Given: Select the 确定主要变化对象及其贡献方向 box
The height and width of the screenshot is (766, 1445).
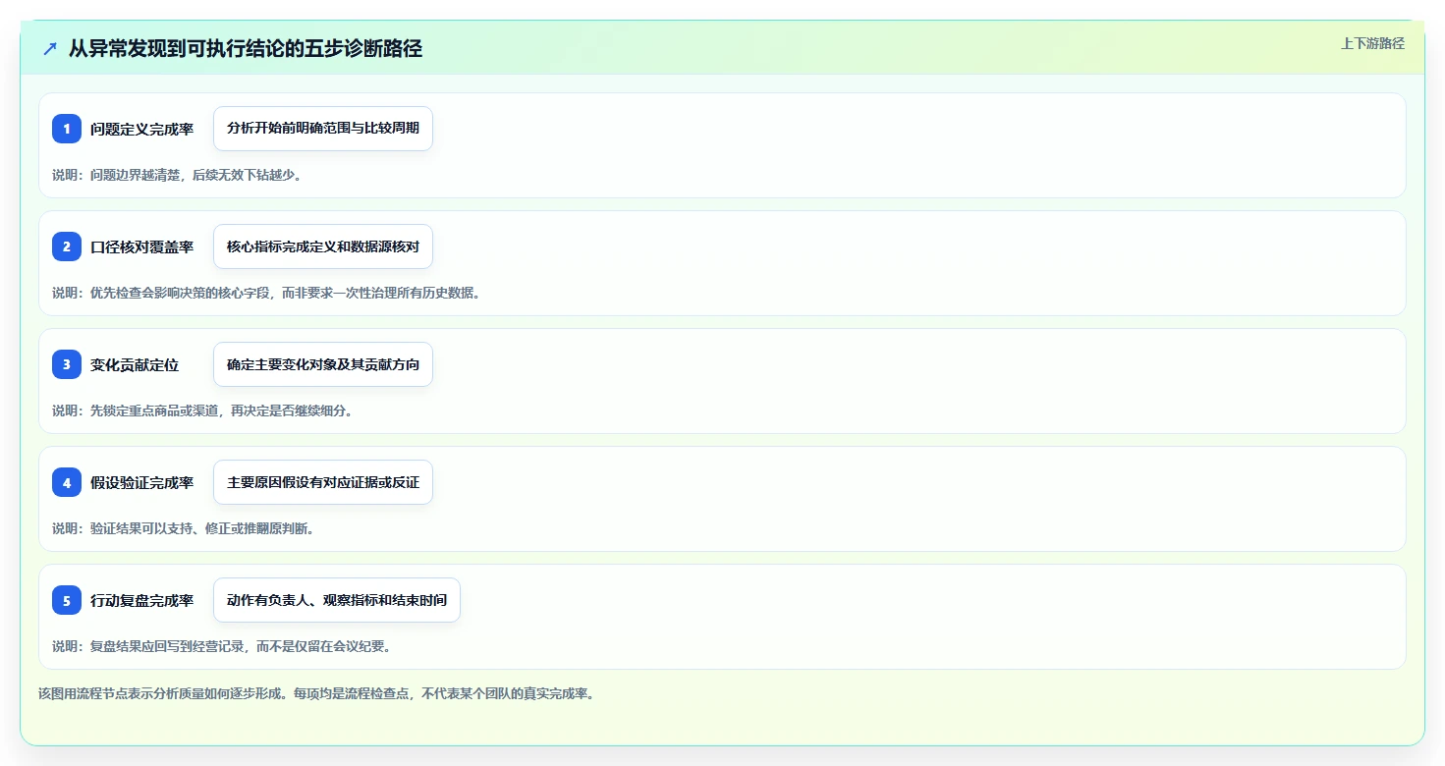Looking at the screenshot, I should 323,364.
